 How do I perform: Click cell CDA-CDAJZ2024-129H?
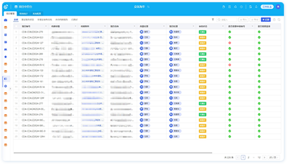(x=33, y=136)
